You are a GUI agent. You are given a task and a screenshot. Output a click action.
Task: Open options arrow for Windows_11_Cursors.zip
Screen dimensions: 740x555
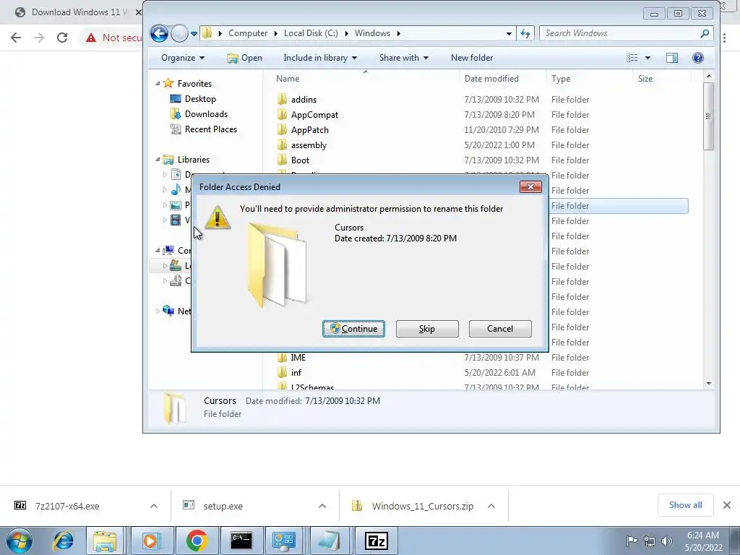[x=491, y=506]
